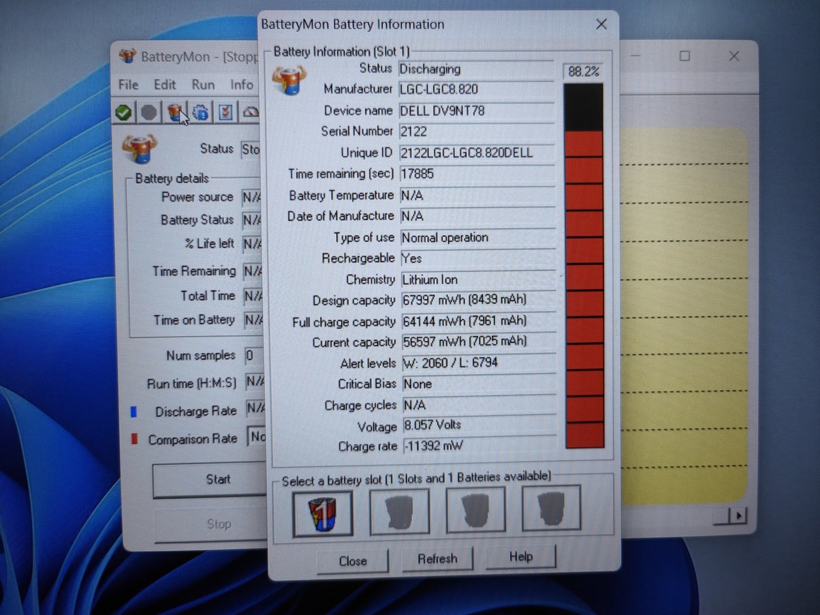Click the Refresh button
Viewport: 820px width, 615px height.
click(437, 559)
